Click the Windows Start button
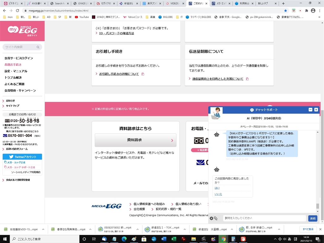This screenshot has height=243, width=324. click(5, 239)
